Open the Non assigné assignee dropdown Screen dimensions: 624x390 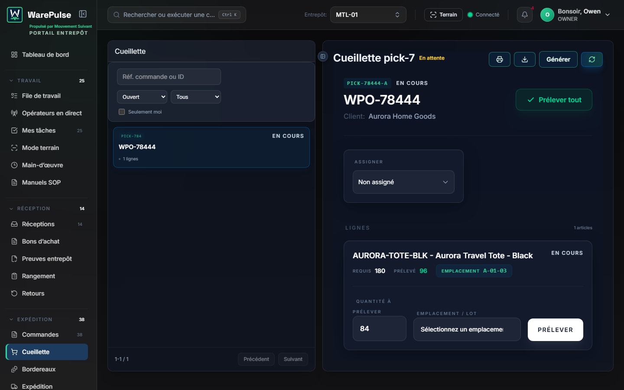pyautogui.click(x=403, y=182)
